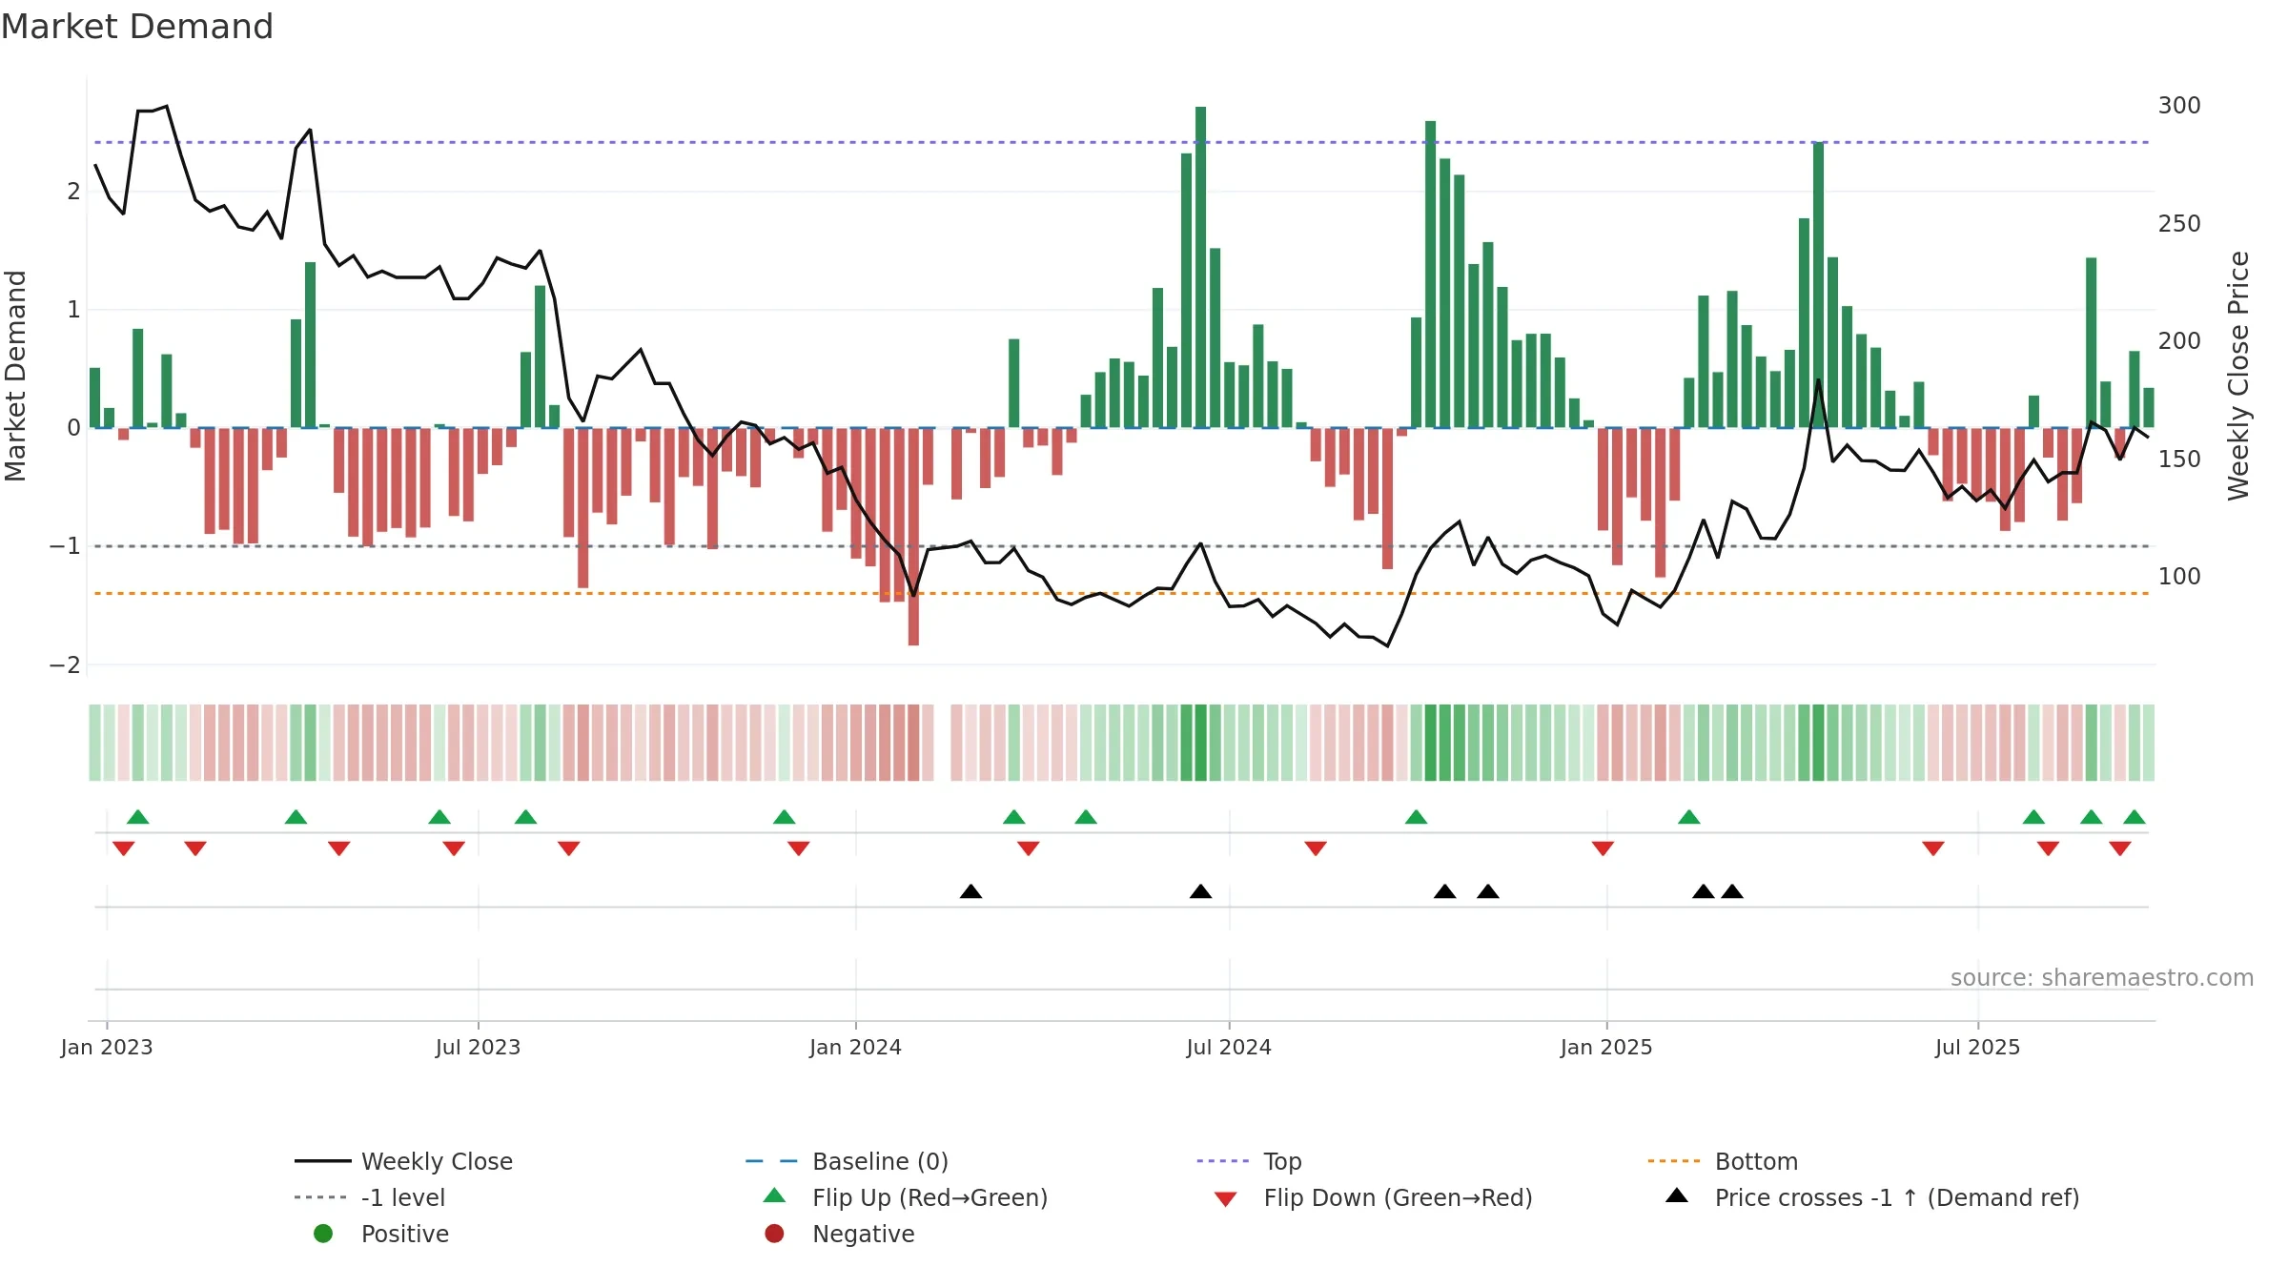
Task: Click the 250 tick on the price axis
Action: tap(2179, 224)
